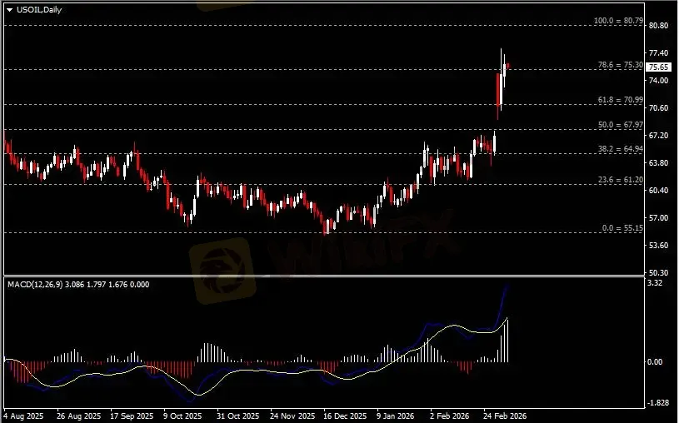
Task: Click the 53.60 price scale value
Action: coord(659,245)
